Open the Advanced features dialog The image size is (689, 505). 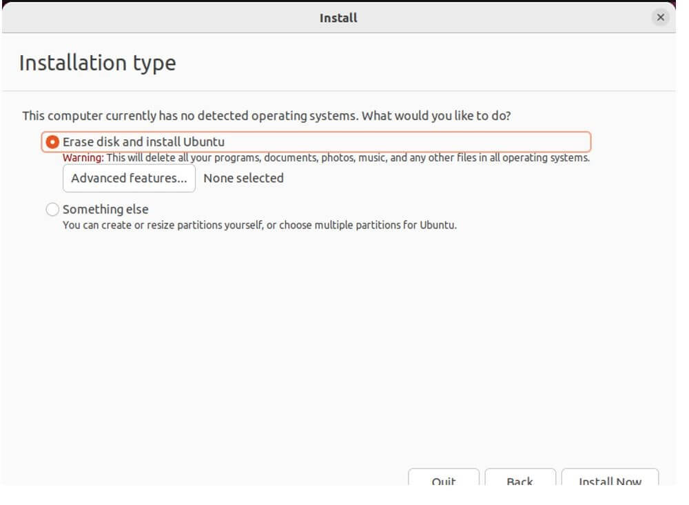coord(129,178)
